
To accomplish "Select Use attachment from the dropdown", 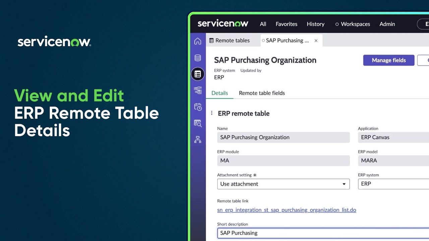I will tap(239, 184).
